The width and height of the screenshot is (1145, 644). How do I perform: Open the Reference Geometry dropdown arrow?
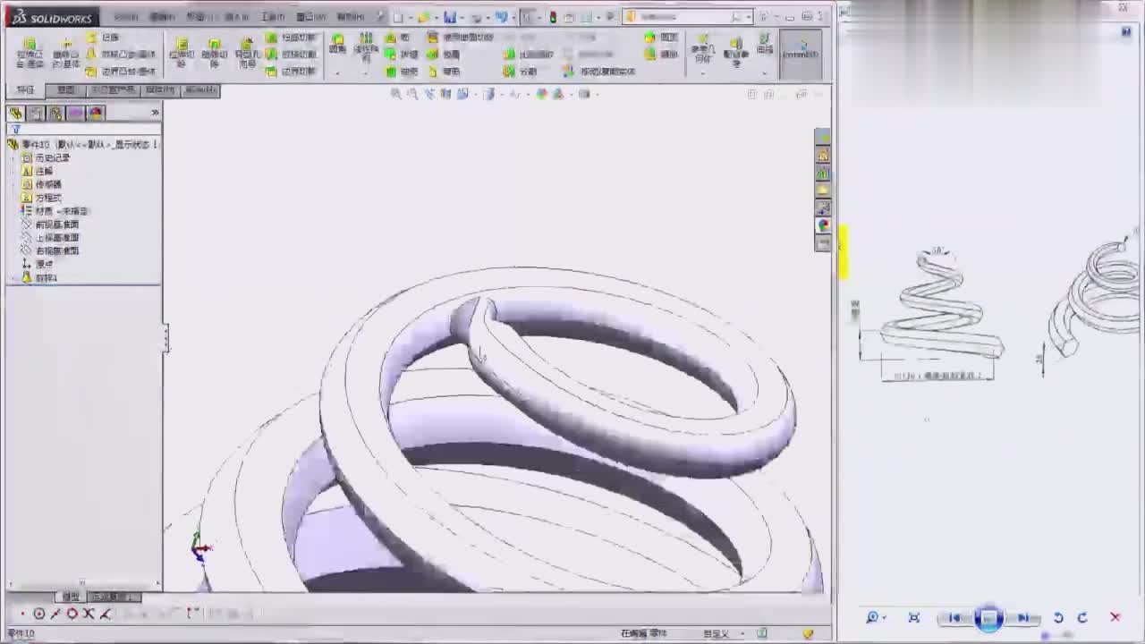click(703, 72)
